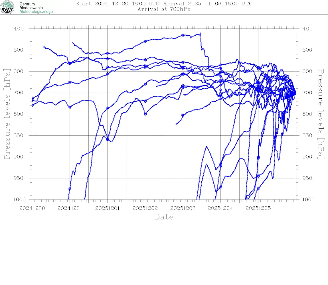Click the Start and Arrival title line
The height and width of the screenshot is (285, 328).
[x=164, y=3]
